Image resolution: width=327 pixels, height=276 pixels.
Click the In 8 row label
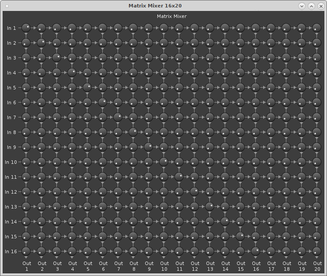click(x=11, y=132)
